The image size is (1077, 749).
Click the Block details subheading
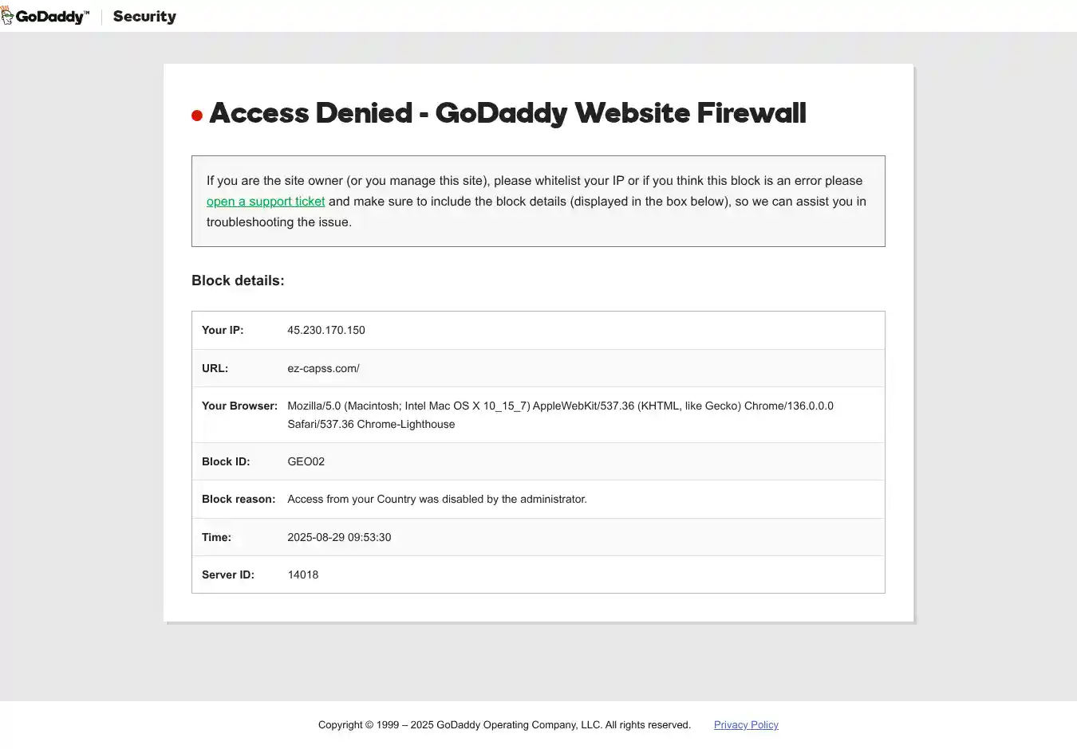[x=238, y=280]
